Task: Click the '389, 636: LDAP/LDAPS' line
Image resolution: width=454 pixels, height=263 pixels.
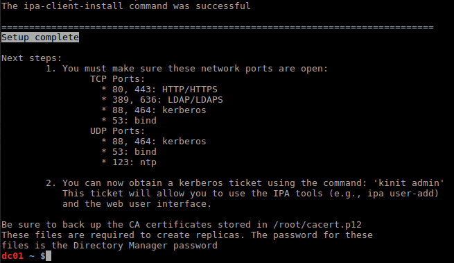Action: 162,100
